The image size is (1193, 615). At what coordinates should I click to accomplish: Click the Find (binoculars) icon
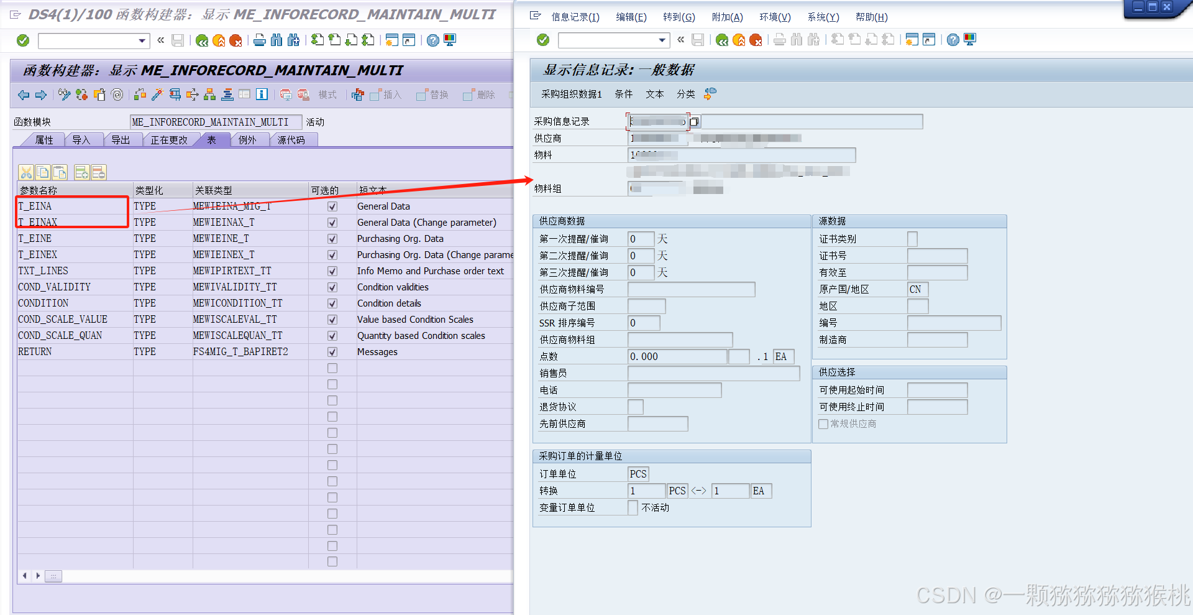tap(276, 40)
